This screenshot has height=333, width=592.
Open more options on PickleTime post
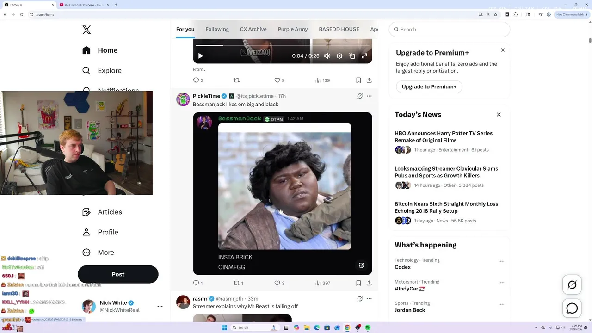369,96
